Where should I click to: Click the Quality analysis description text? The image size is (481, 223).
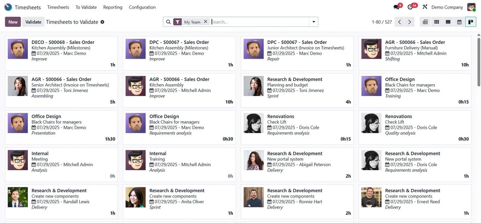coord(400,133)
